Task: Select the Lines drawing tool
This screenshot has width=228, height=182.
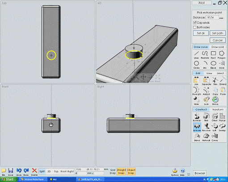Action: pos(196,55)
